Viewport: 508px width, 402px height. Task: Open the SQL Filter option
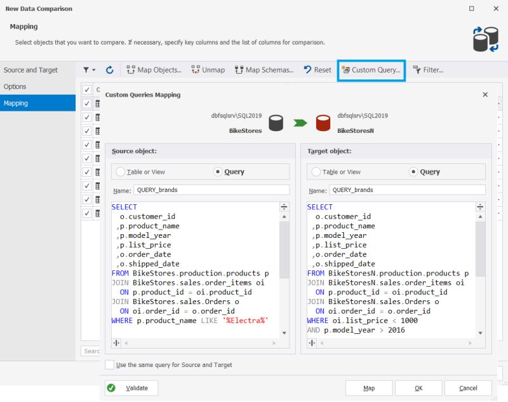[x=427, y=70]
